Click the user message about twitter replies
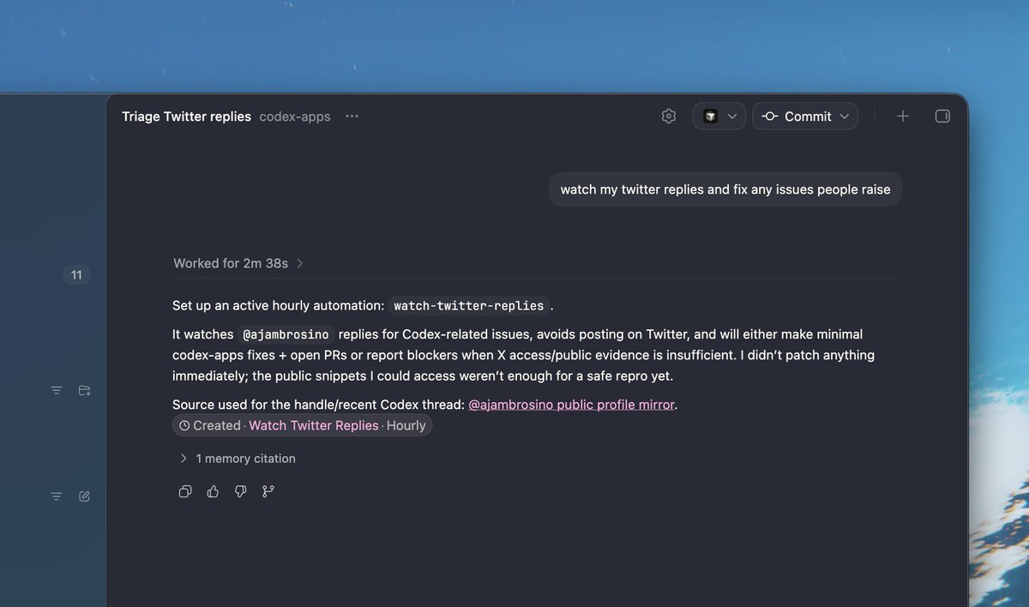The height and width of the screenshot is (607, 1029). (x=725, y=189)
